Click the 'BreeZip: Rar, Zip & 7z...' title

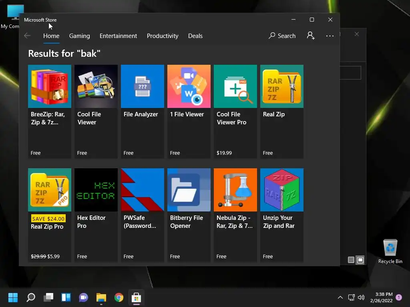tap(48, 118)
